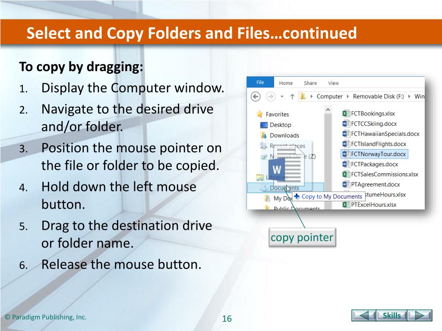Click the Skills button
Viewport: 442px width, 331px height.
coord(391,315)
